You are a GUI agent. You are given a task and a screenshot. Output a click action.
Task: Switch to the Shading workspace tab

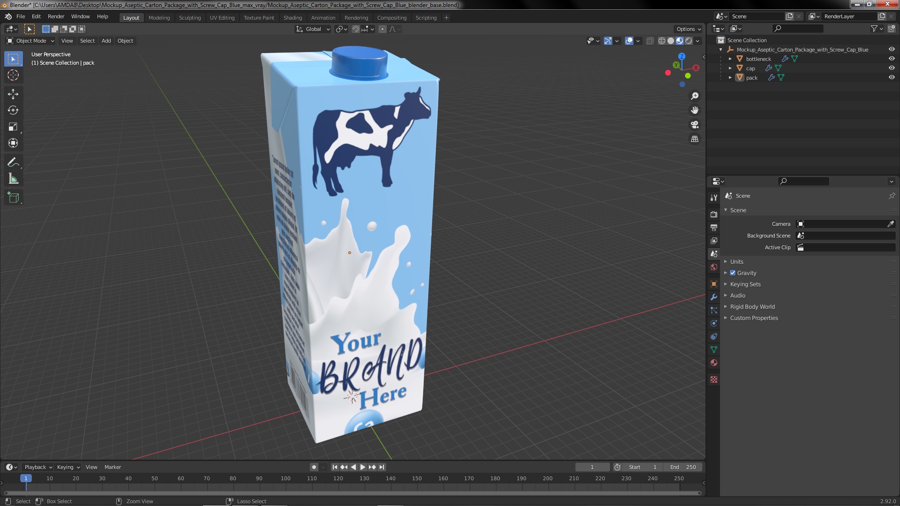pos(292,18)
